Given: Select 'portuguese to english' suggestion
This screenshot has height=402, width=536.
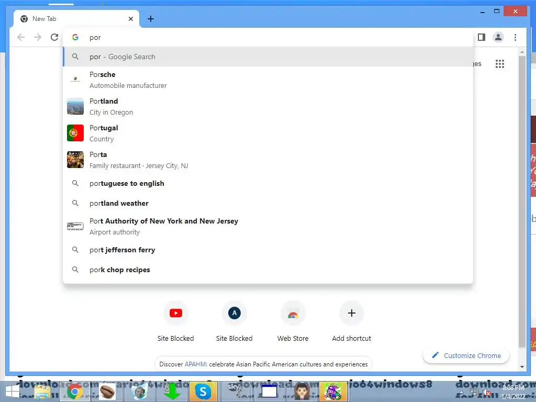Looking at the screenshot, I should (269, 184).
